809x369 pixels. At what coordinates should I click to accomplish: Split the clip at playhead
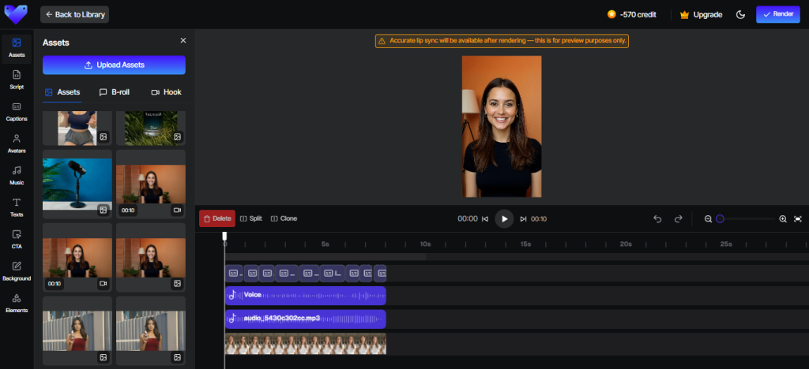click(251, 218)
